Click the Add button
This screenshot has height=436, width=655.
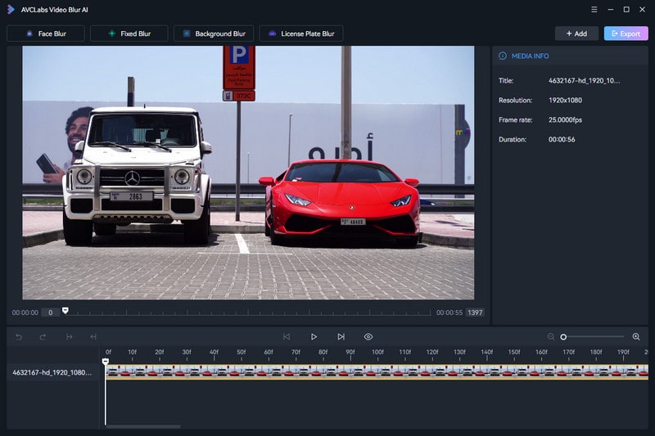pos(576,34)
